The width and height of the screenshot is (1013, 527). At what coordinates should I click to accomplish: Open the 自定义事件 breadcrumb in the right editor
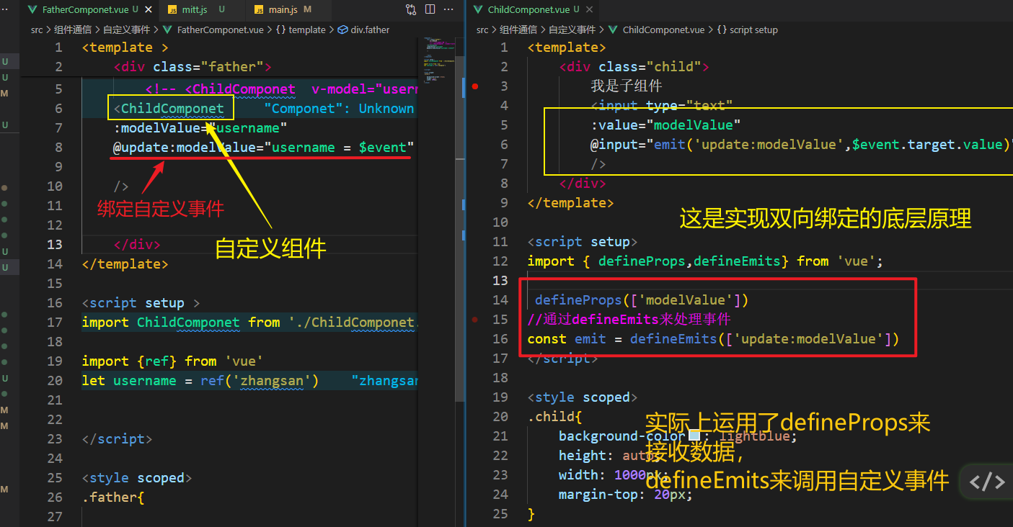coord(572,30)
